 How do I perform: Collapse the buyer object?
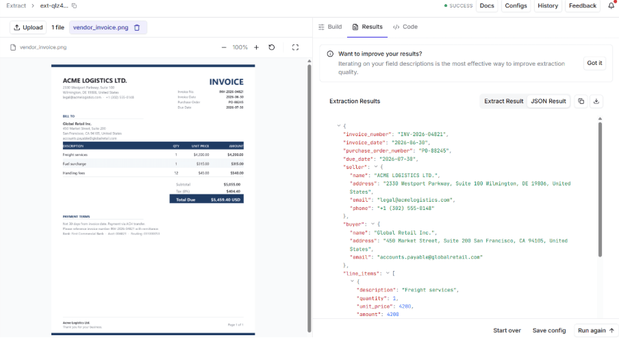point(372,224)
